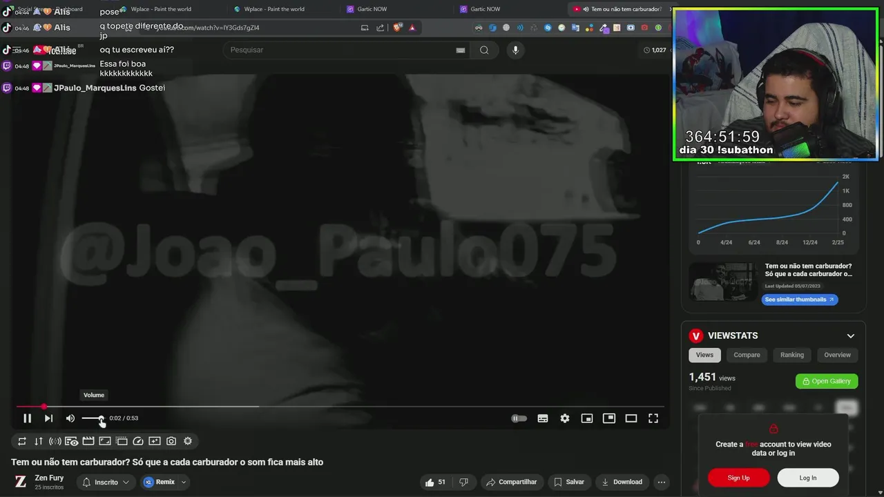Viewport: 884px width, 497px height.
Task: Open the Zen Fury channel name link
Action: click(49, 478)
